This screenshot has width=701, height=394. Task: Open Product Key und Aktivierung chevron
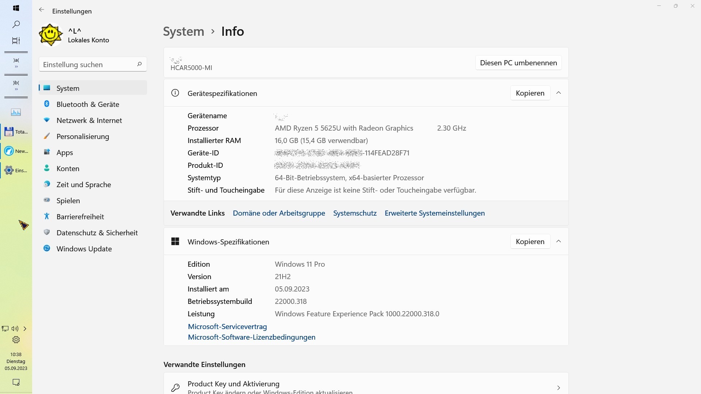pyautogui.click(x=558, y=387)
